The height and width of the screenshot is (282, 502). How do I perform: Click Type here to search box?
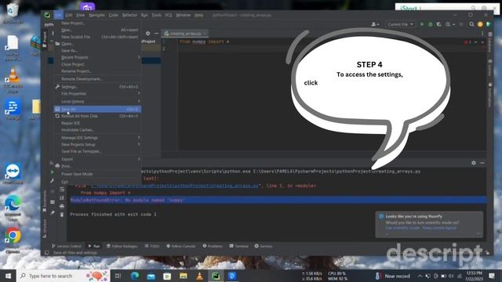pyautogui.click(x=63, y=276)
